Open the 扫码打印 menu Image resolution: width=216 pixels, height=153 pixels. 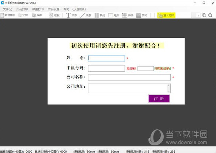click(22, 9)
